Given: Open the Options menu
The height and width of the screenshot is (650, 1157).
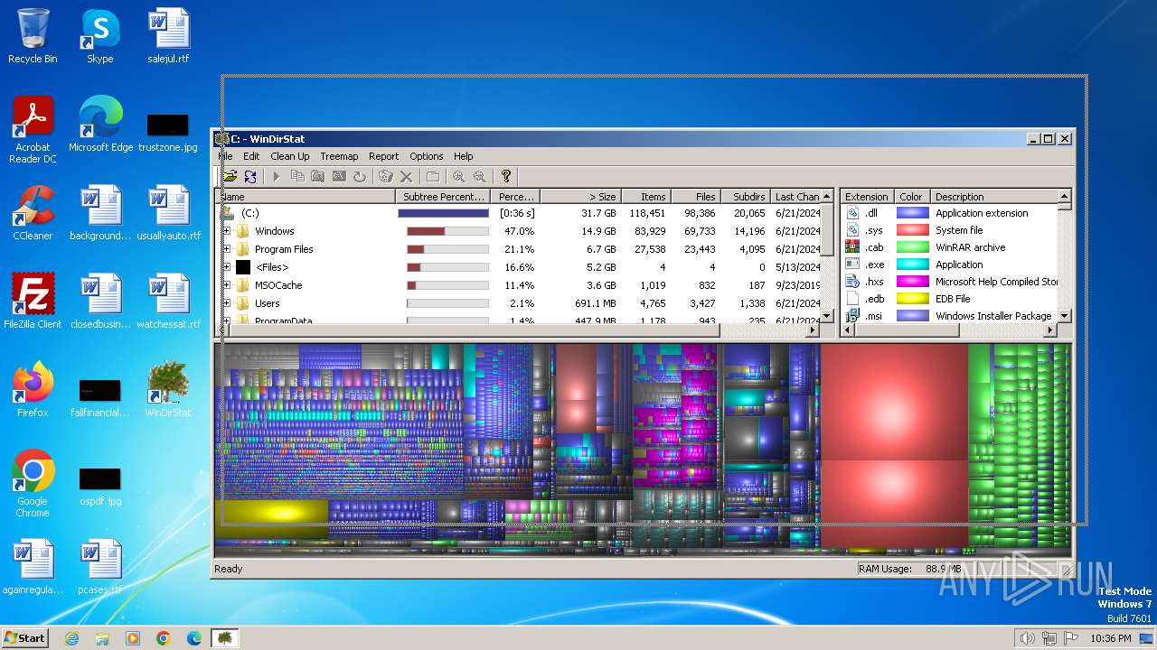Looking at the screenshot, I should coord(427,156).
